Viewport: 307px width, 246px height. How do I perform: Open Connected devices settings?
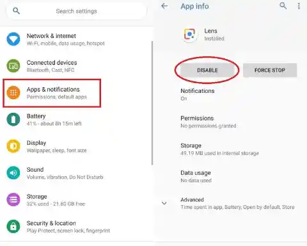(x=77, y=66)
